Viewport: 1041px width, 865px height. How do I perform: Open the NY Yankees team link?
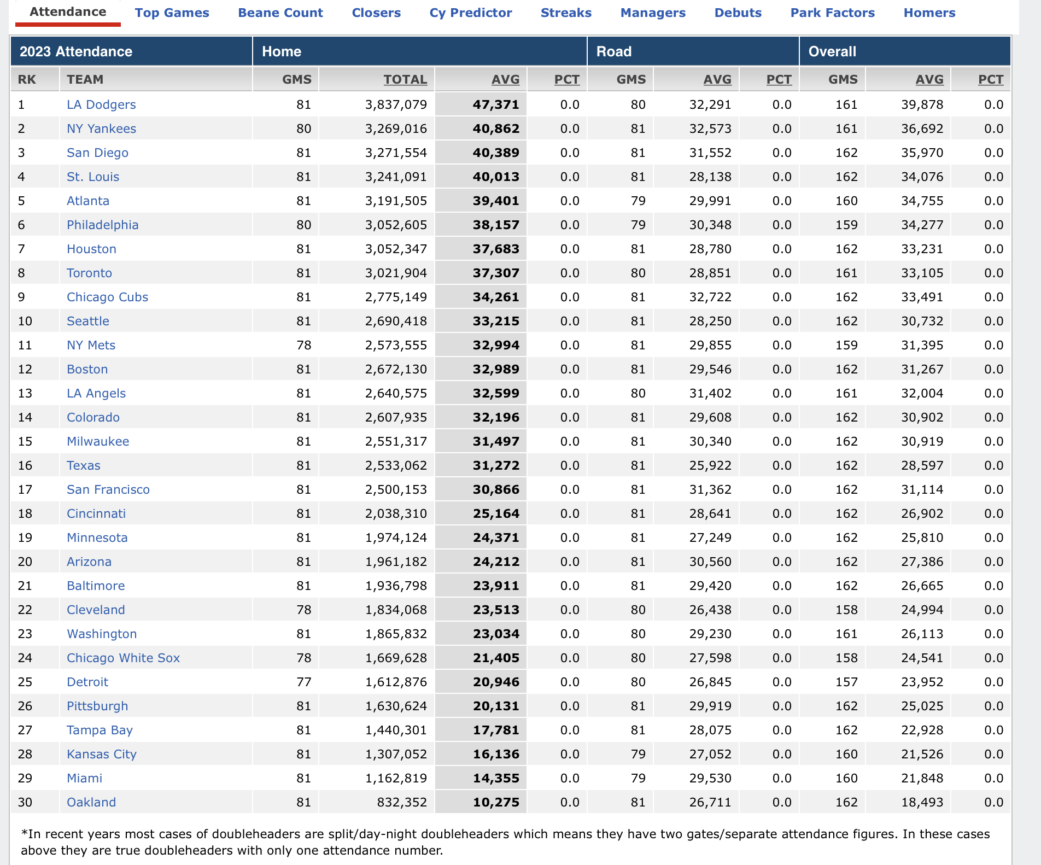pos(101,128)
